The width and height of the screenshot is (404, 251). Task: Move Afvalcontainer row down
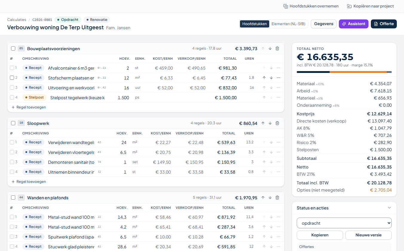pyautogui.click(x=271, y=68)
